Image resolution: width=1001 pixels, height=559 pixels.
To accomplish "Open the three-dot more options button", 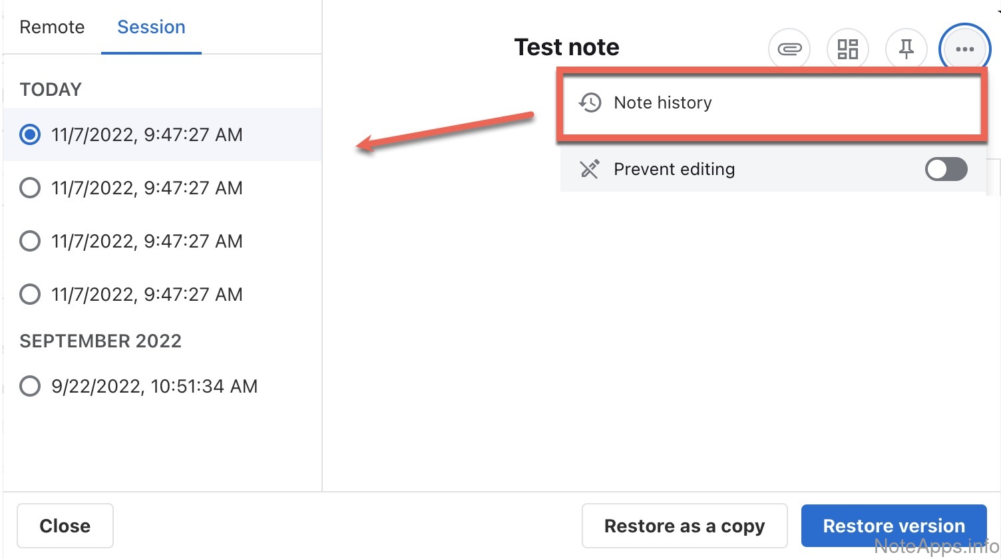I will [964, 49].
